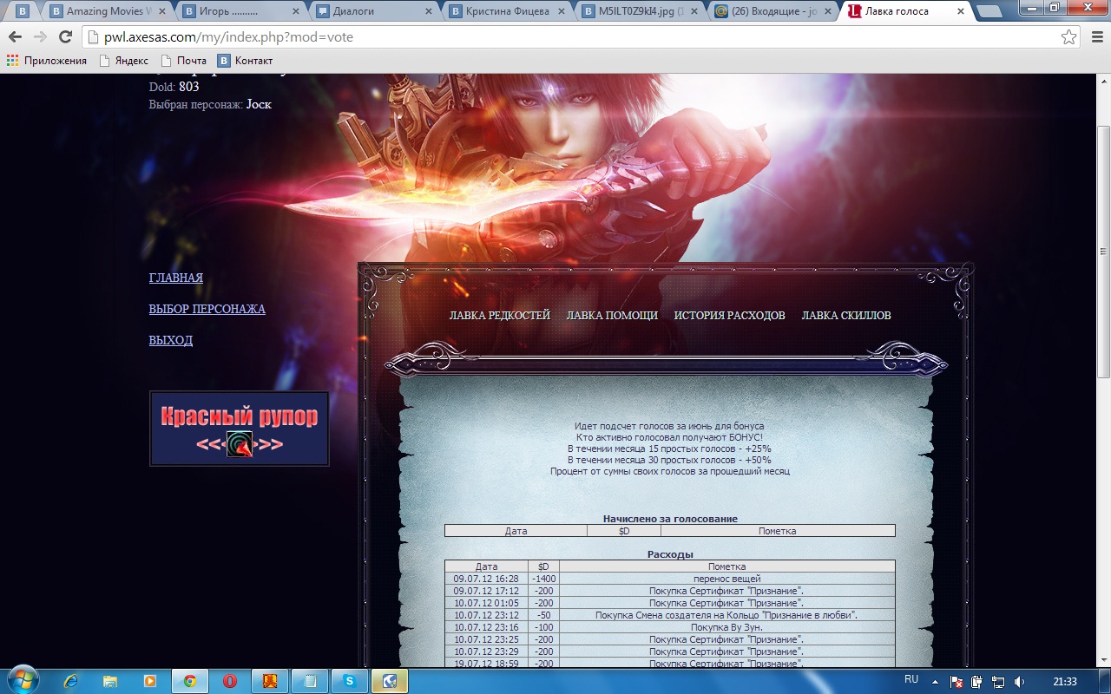Image resolution: width=1111 pixels, height=694 pixels.
Task: Click the "-50" amount cell
Action: (544, 615)
